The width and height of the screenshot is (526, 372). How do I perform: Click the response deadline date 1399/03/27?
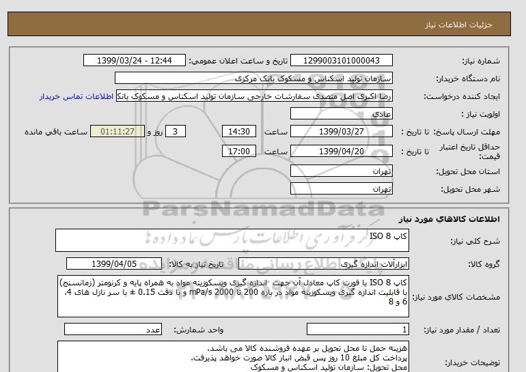(341, 131)
